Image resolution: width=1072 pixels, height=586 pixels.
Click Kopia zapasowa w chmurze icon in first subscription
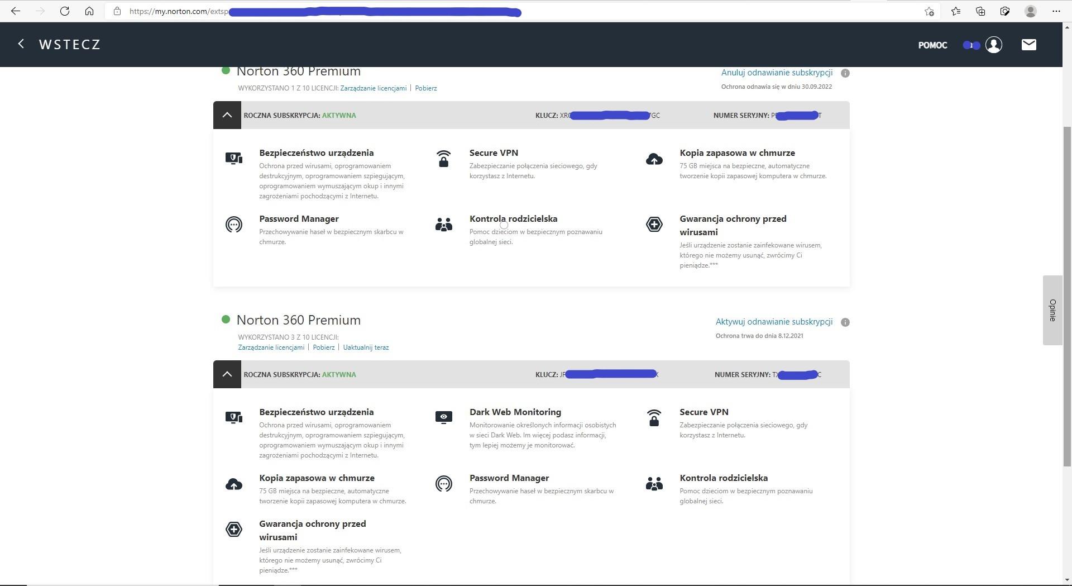[654, 159]
